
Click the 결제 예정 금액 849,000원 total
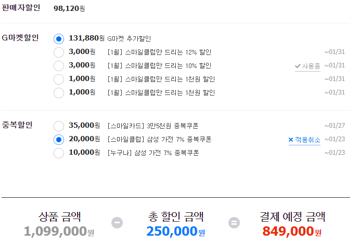coord(292,231)
